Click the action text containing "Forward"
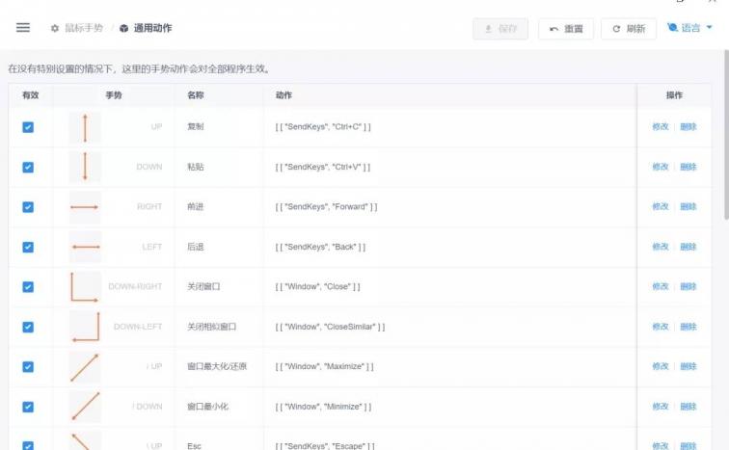 [x=326, y=206]
